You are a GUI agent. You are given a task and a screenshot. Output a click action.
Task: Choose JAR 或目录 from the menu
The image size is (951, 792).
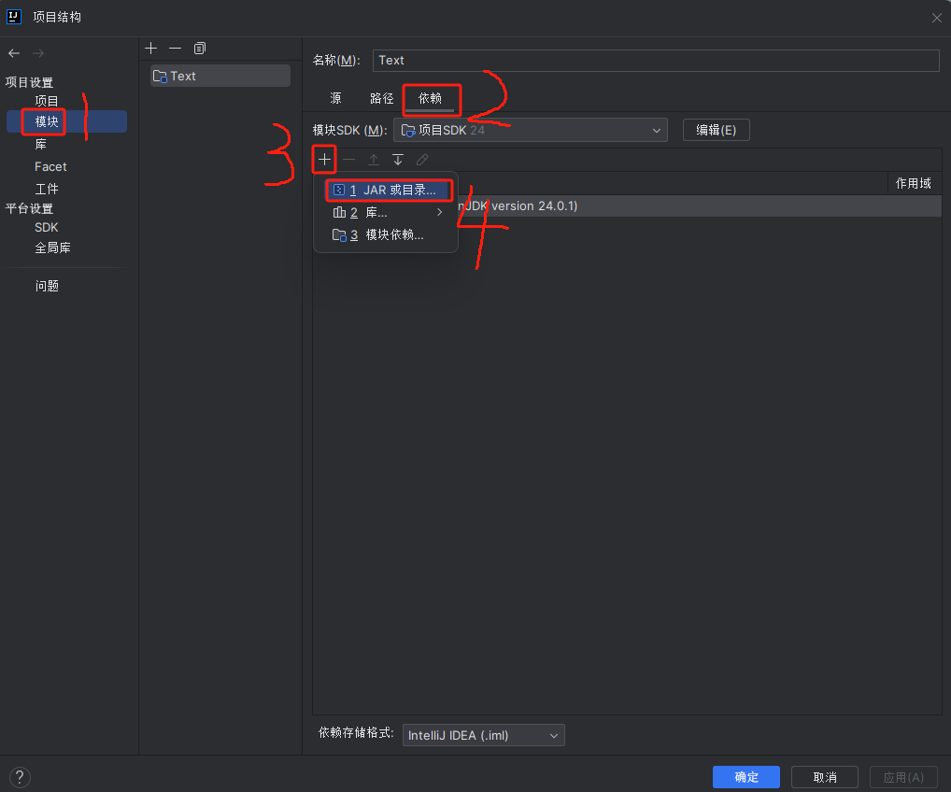(x=389, y=189)
